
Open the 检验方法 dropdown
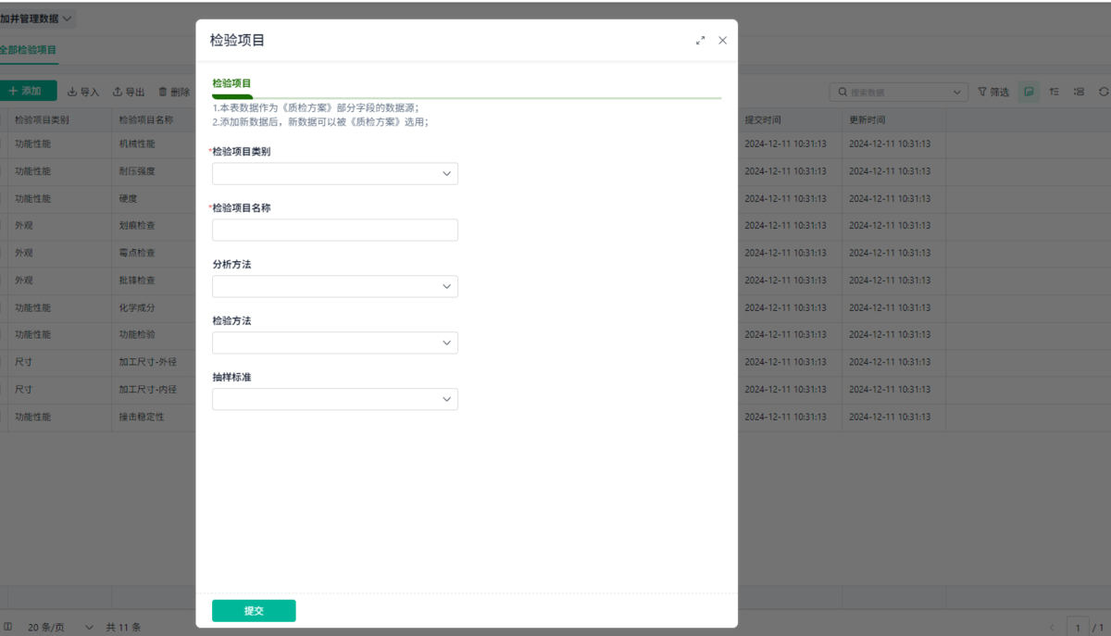point(335,343)
